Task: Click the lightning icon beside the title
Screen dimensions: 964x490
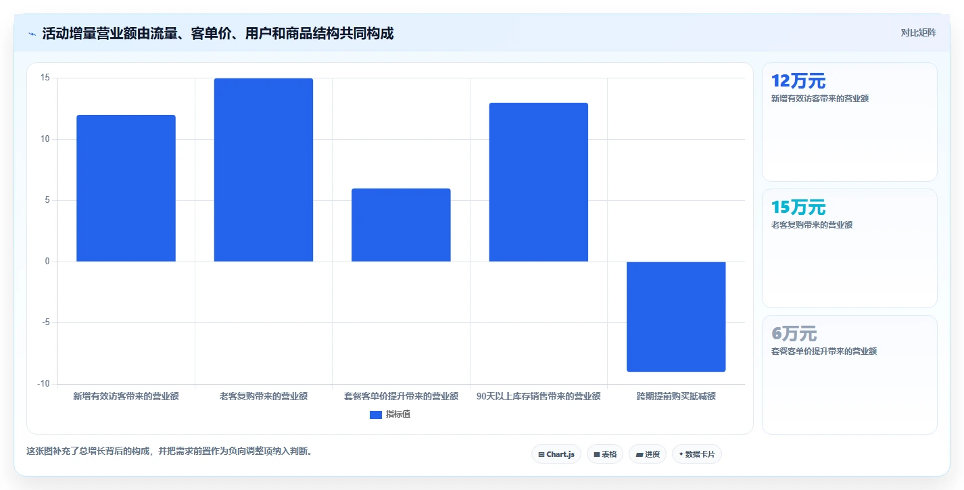Action: pyautogui.click(x=32, y=34)
